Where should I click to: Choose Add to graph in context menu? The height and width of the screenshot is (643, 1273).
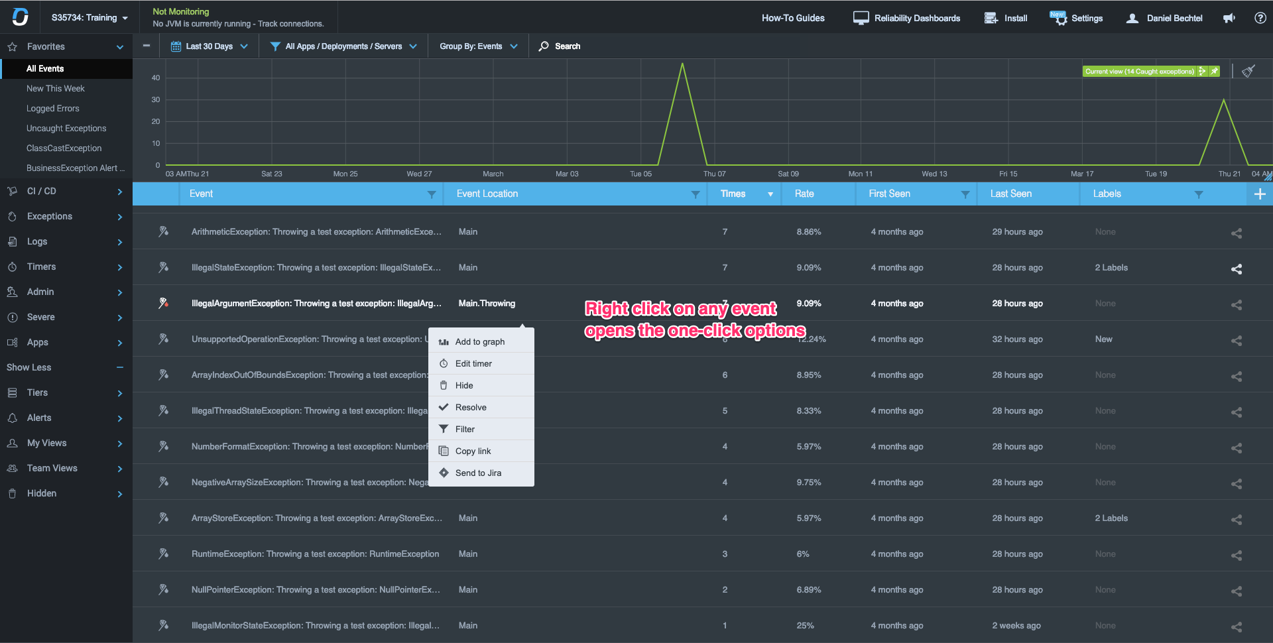pyautogui.click(x=481, y=341)
